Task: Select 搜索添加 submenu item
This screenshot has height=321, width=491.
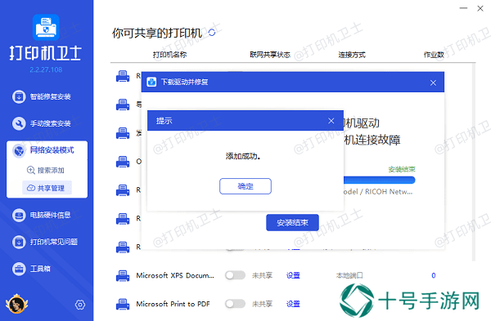Action: [46, 170]
